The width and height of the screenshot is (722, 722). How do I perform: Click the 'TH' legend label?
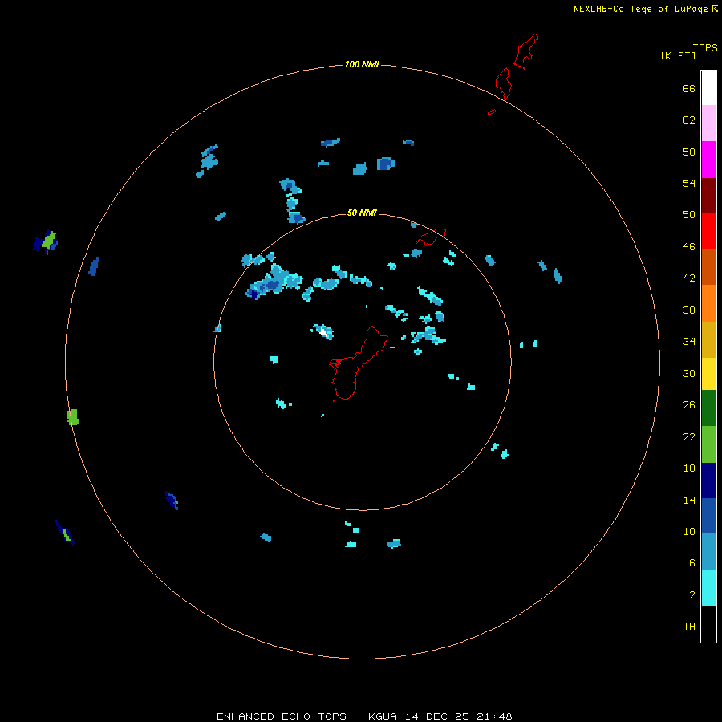click(689, 627)
